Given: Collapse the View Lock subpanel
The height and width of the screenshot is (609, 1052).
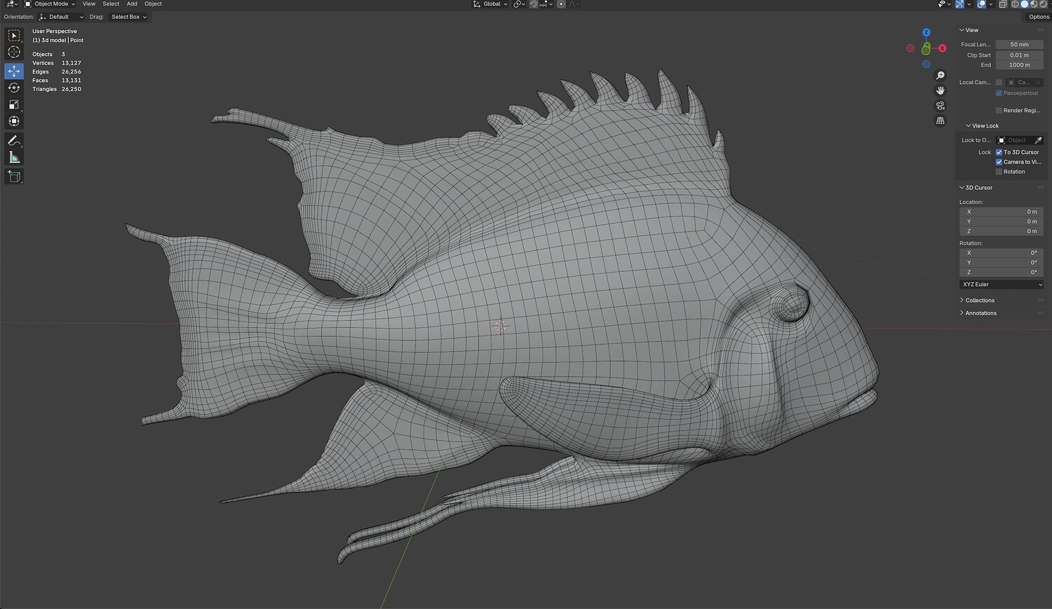Looking at the screenshot, I should tap(982, 126).
